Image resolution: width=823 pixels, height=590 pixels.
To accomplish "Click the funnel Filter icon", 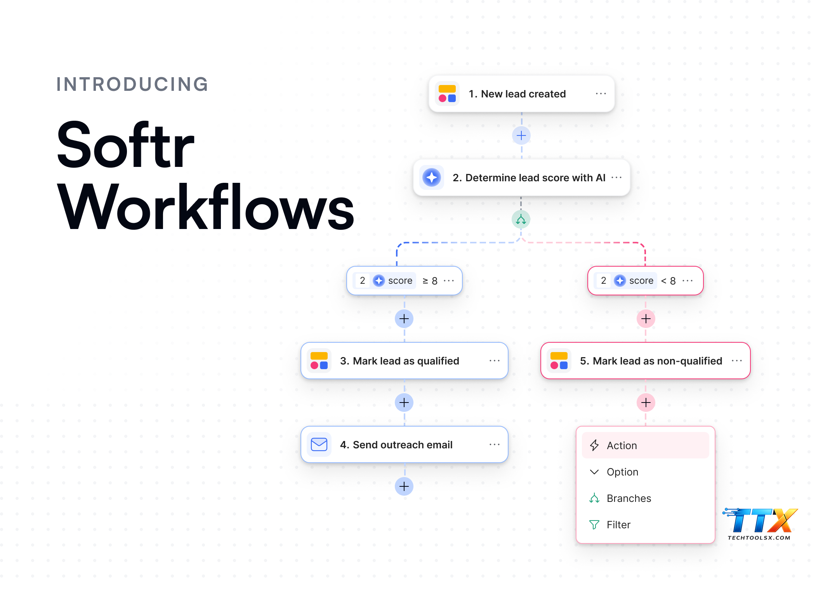I will [x=594, y=524].
